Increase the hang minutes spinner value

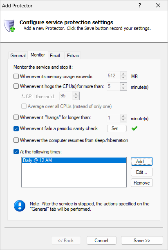tap(123, 116)
